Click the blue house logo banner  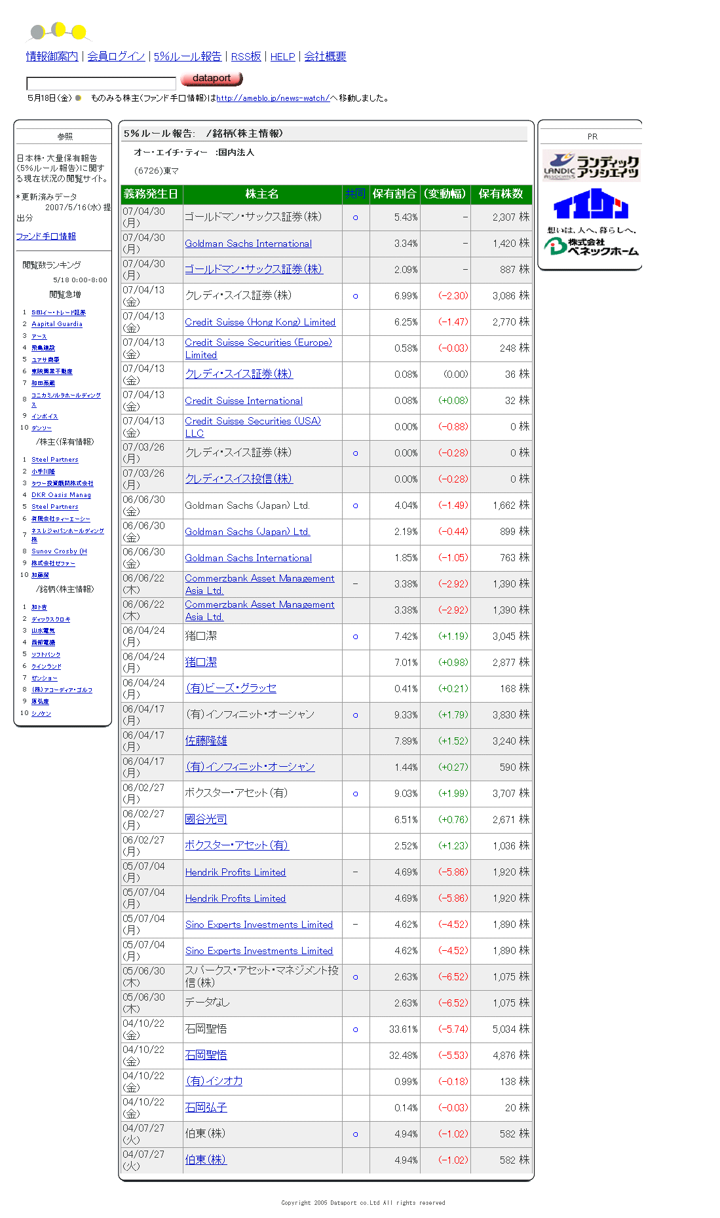coord(590,204)
